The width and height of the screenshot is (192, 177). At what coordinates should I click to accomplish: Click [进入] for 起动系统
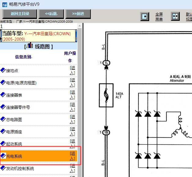click(72, 144)
